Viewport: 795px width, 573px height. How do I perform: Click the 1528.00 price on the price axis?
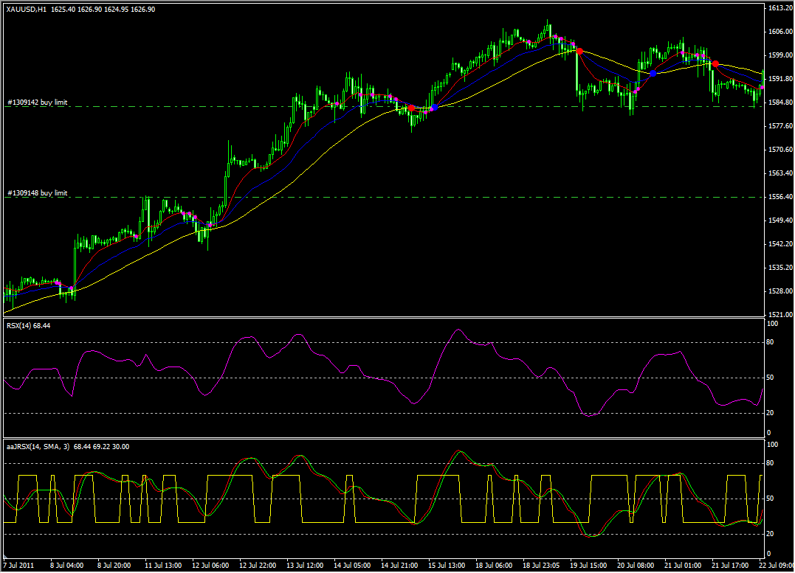(778, 291)
